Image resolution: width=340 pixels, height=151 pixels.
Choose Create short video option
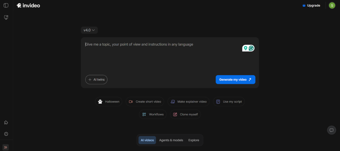click(x=145, y=101)
